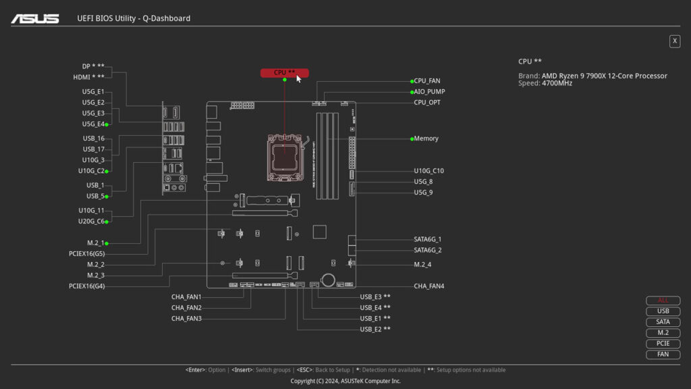Select the highlighted CPU label on the board
Image resolution: width=691 pixels, height=389 pixels.
pyautogui.click(x=284, y=72)
